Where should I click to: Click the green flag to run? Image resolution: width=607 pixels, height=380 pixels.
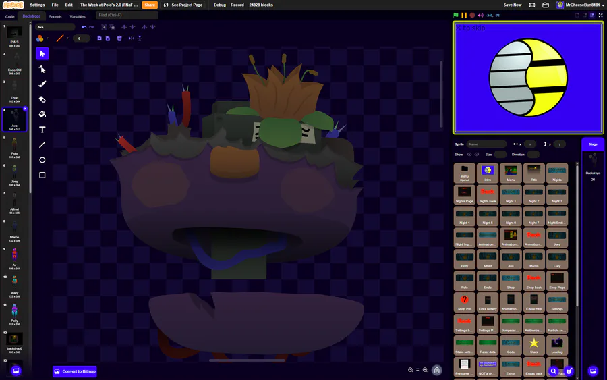(x=456, y=15)
